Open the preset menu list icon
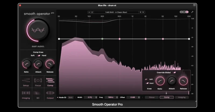This screenshot has width=215, height=112. pyautogui.click(x=89, y=12)
